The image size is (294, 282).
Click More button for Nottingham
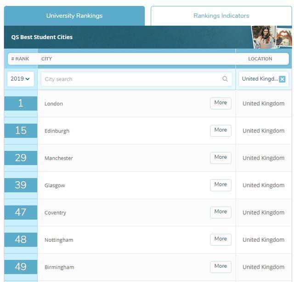click(x=220, y=240)
